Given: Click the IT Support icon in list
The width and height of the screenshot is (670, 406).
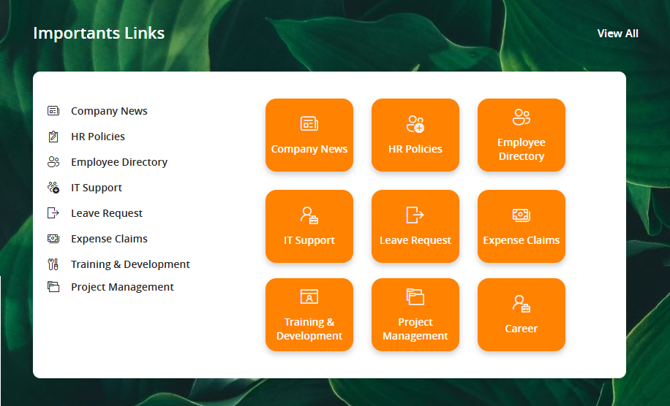Looking at the screenshot, I should point(53,188).
